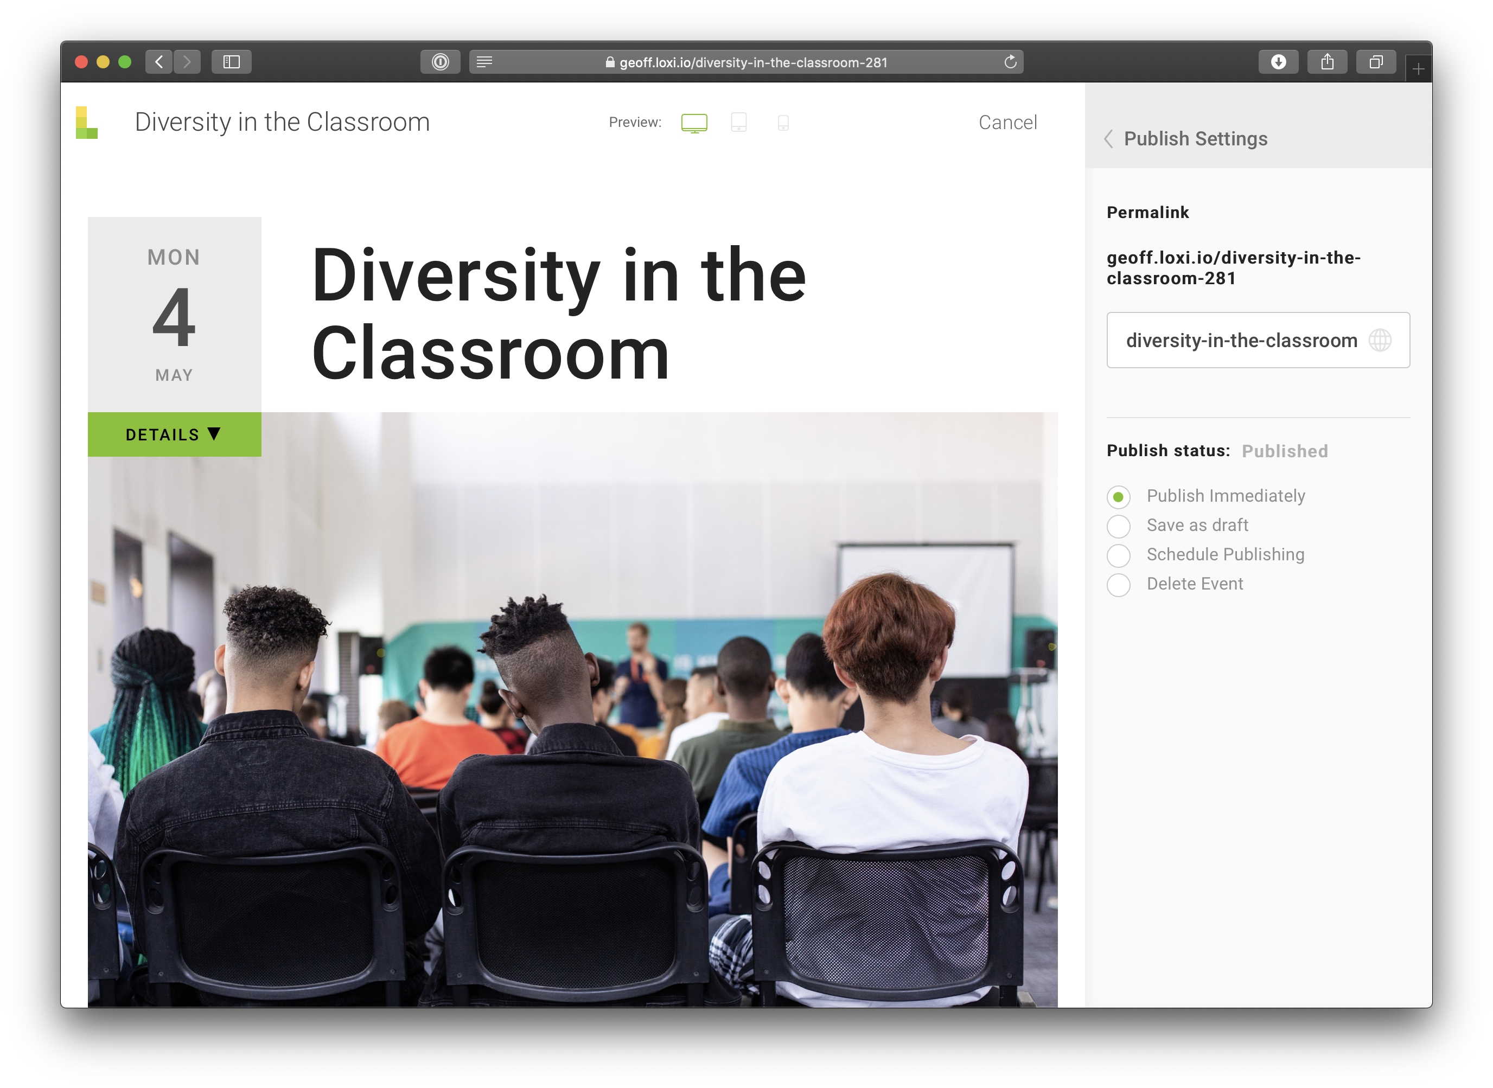Select tablet preview icon

(x=739, y=123)
